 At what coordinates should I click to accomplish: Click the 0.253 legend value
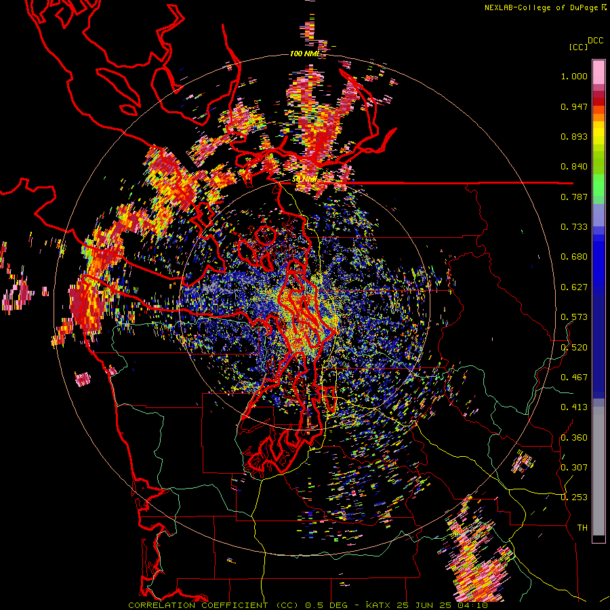(574, 497)
